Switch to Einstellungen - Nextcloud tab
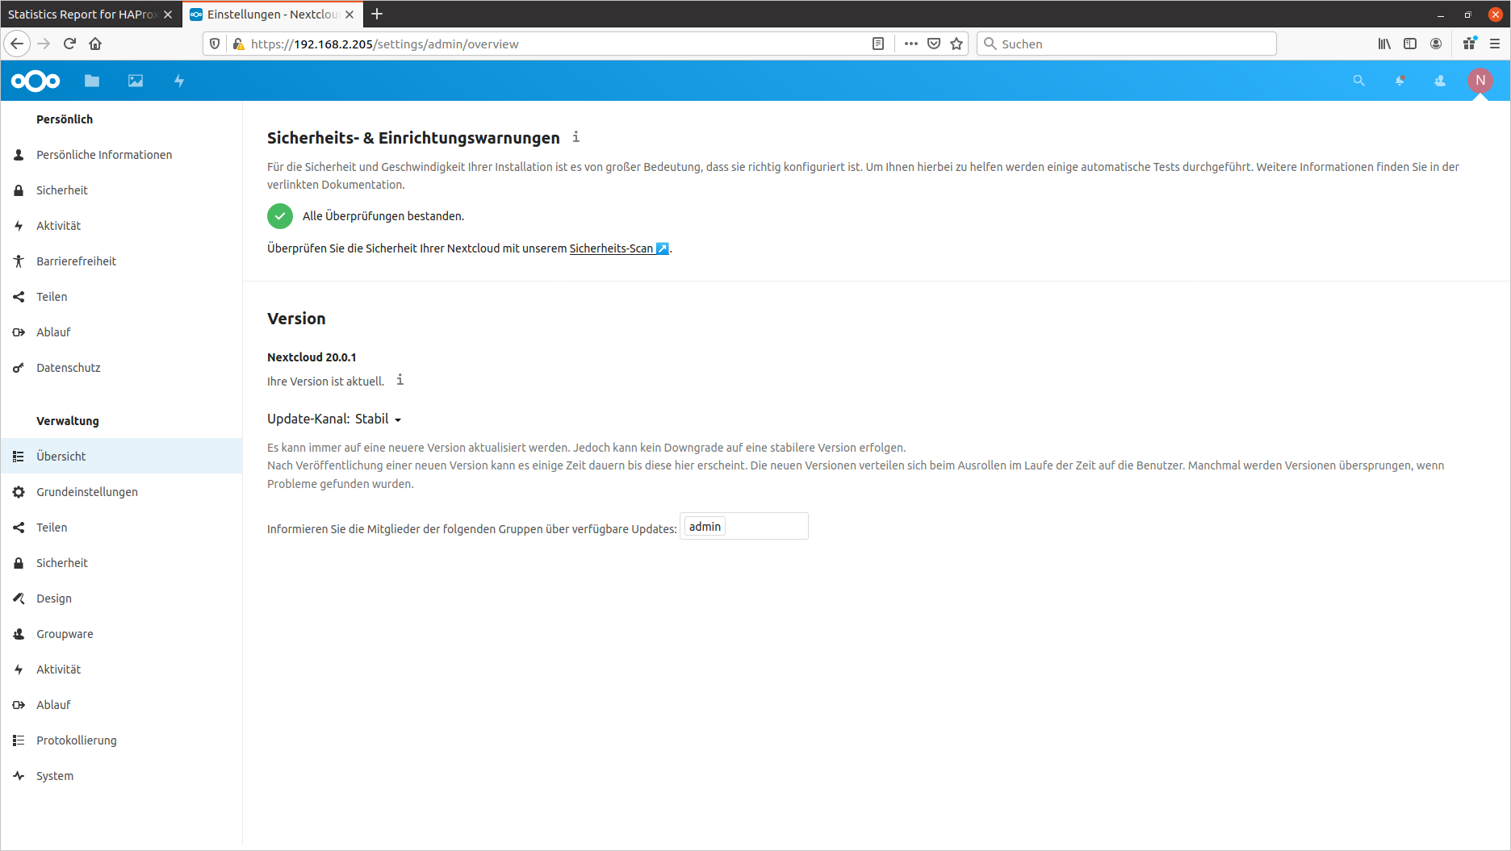The height and width of the screenshot is (851, 1511). 273,15
